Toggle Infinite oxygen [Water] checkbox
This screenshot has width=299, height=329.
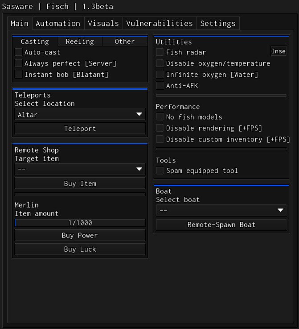pyautogui.click(x=160, y=75)
